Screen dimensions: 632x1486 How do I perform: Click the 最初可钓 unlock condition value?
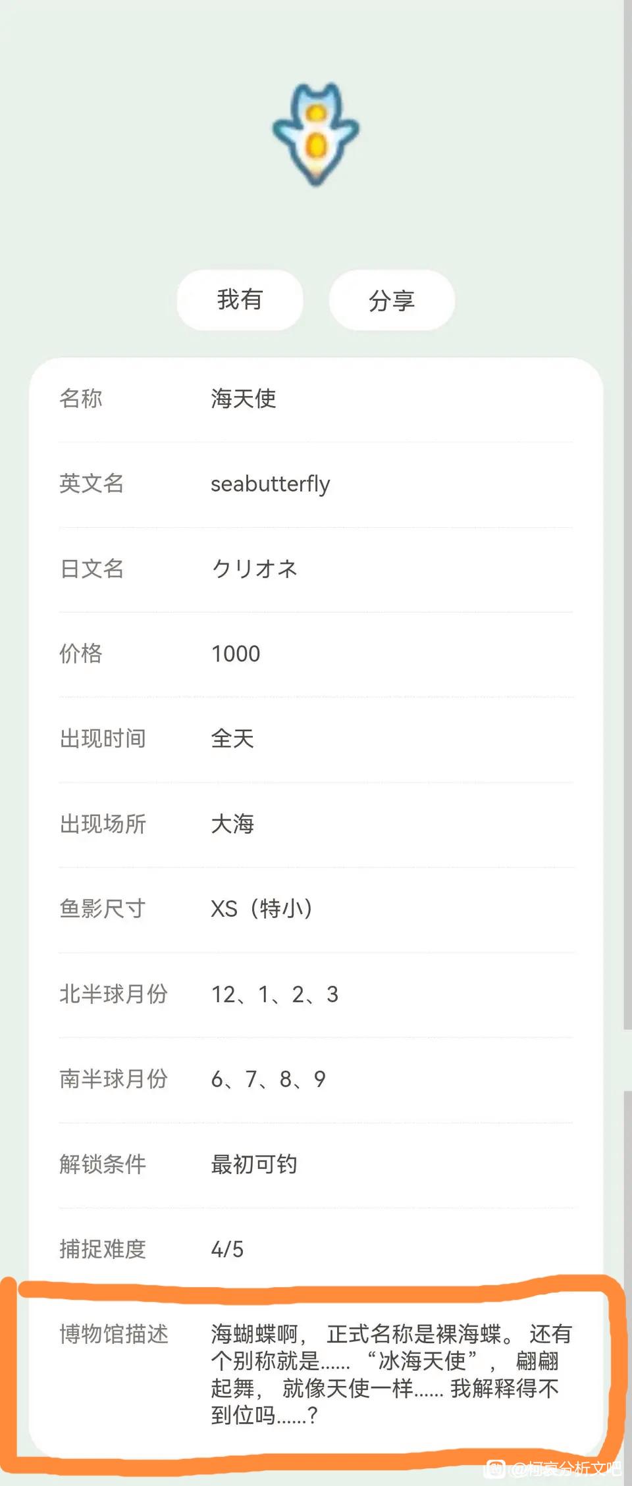pyautogui.click(x=254, y=1164)
